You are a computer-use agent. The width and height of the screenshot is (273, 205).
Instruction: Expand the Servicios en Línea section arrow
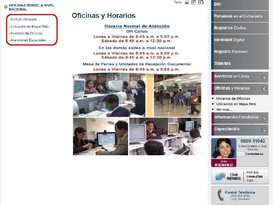[x=264, y=77]
